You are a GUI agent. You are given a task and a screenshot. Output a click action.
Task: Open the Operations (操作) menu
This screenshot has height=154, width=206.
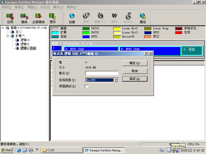pyautogui.click(x=58, y=7)
